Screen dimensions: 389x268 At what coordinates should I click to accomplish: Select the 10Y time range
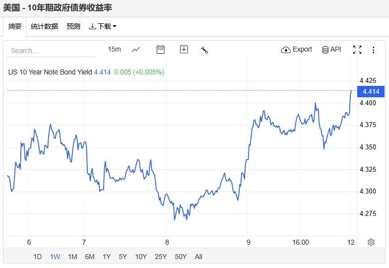click(x=141, y=257)
